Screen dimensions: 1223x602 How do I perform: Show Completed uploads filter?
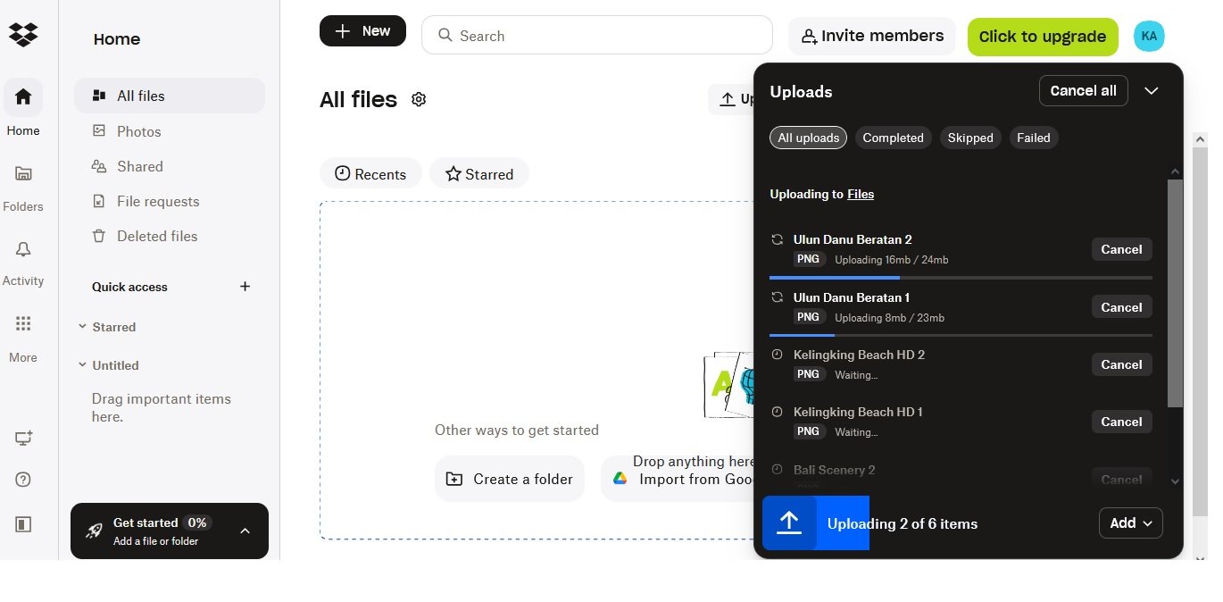[x=893, y=138]
